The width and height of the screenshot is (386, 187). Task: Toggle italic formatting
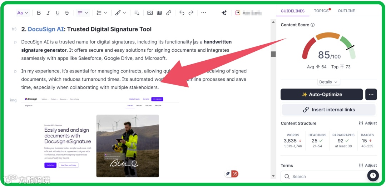pos(48,13)
